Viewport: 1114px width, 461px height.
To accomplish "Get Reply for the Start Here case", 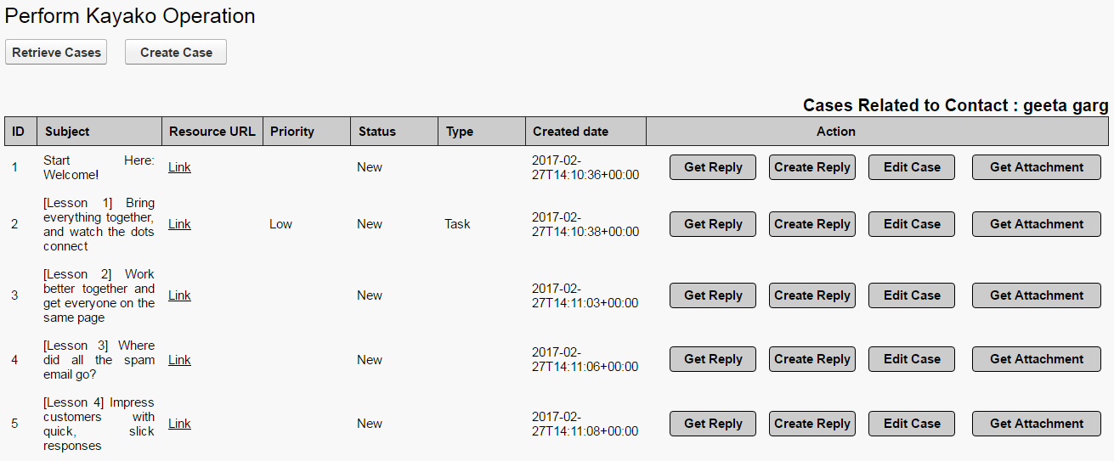I will tap(713, 167).
